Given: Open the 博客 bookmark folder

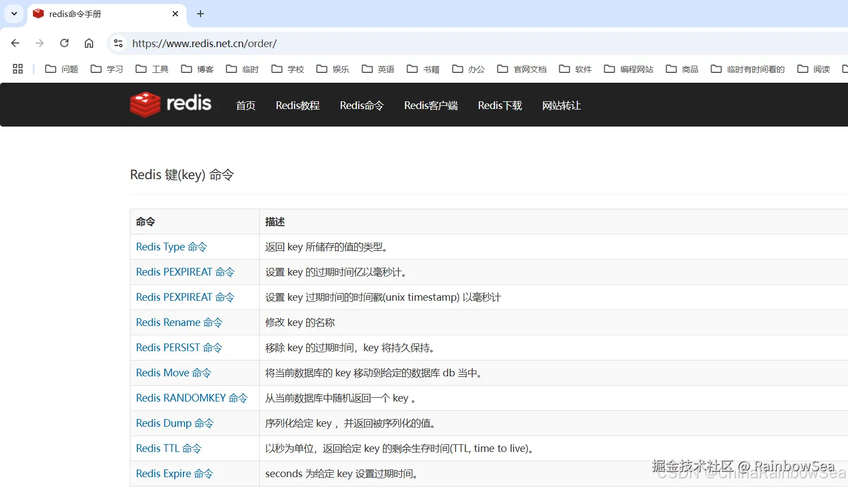Looking at the screenshot, I should 197,69.
